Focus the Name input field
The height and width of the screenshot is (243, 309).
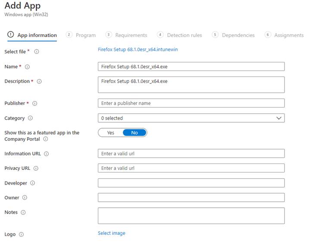[x=191, y=67]
